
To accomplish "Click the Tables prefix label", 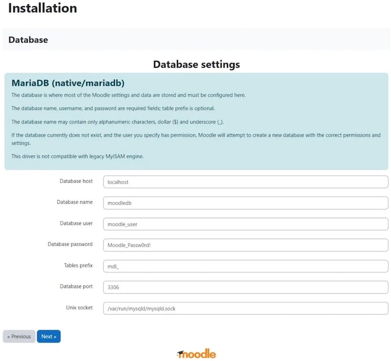I will [78, 265].
